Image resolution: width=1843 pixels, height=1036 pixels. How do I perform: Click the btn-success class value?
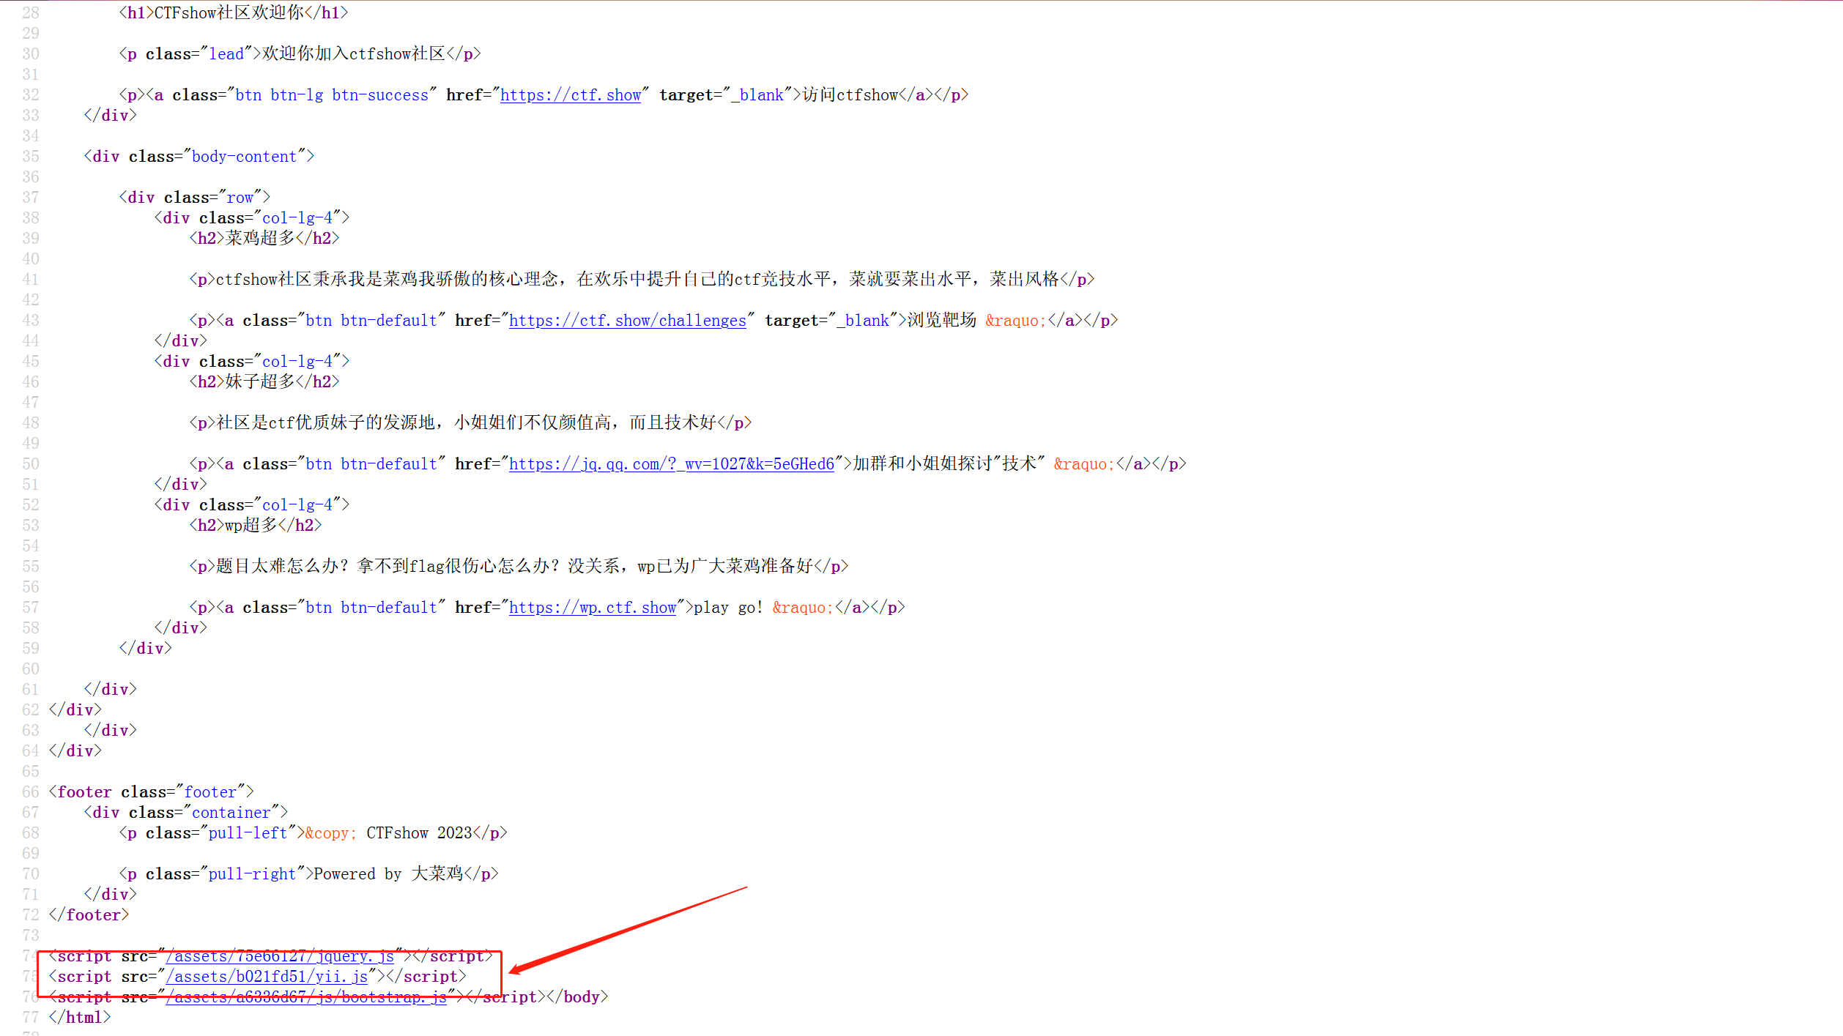pyautogui.click(x=379, y=95)
